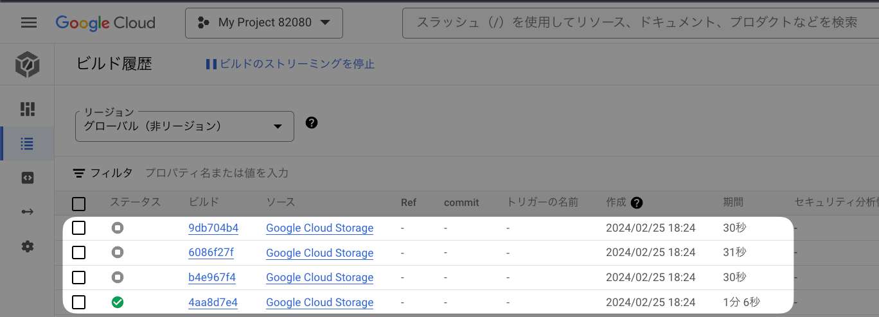Open build link 6086f27f
The width and height of the screenshot is (879, 317).
211,252
